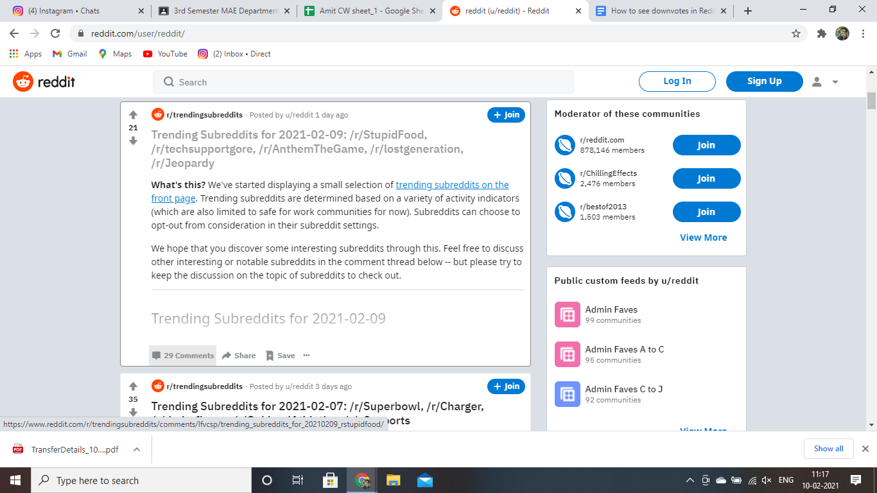
Task: Open Chrome extensions puzzle icon
Action: coord(821,33)
